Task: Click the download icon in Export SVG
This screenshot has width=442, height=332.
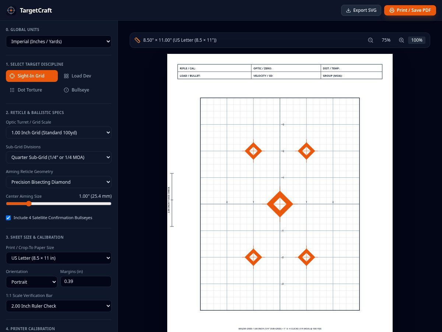Action: (x=348, y=10)
